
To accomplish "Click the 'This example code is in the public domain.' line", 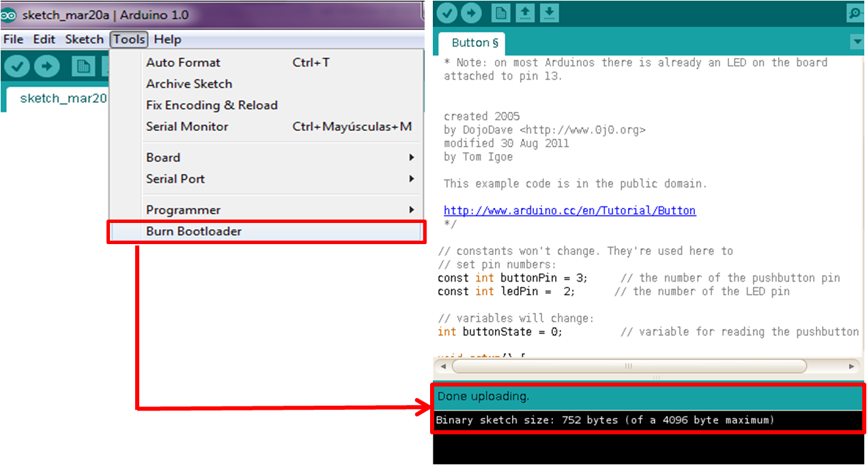I will 575,183.
